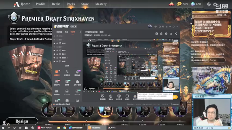Open the MTG Arena help question mark
Screen dimensions: 232x130
pyautogui.click(x=209, y=4)
